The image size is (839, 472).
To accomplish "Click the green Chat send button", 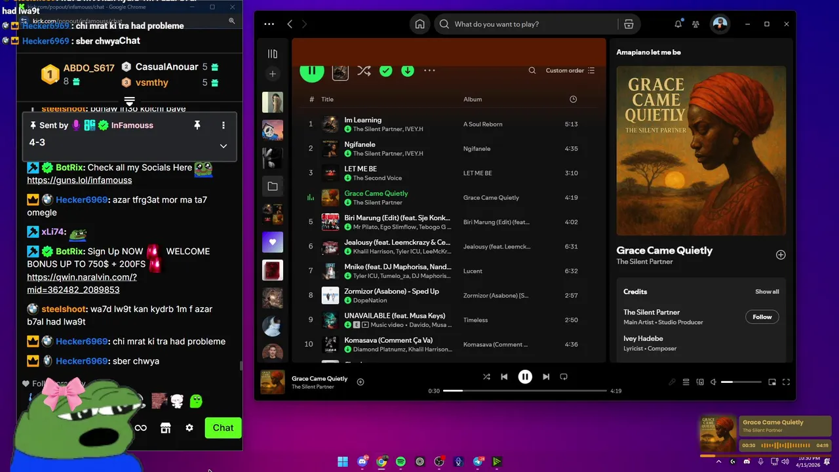I will click(x=223, y=428).
